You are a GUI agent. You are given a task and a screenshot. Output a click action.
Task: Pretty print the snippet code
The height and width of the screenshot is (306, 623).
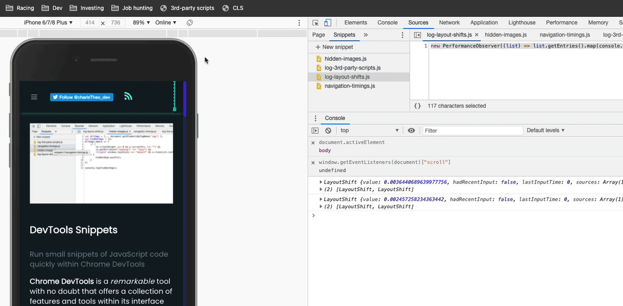417,106
